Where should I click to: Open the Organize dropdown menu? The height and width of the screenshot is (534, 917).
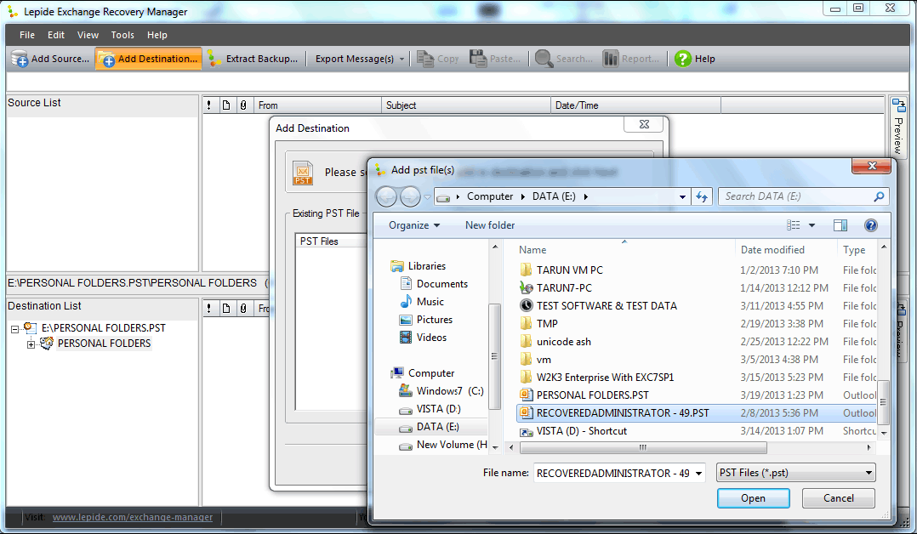(x=414, y=225)
